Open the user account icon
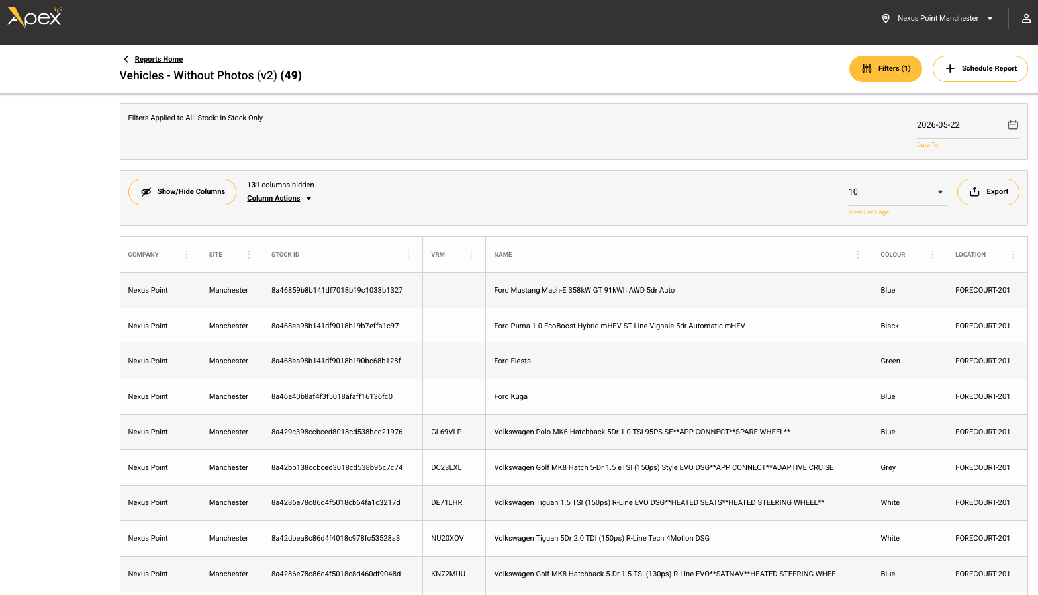This screenshot has width=1038, height=595. pos(1026,19)
